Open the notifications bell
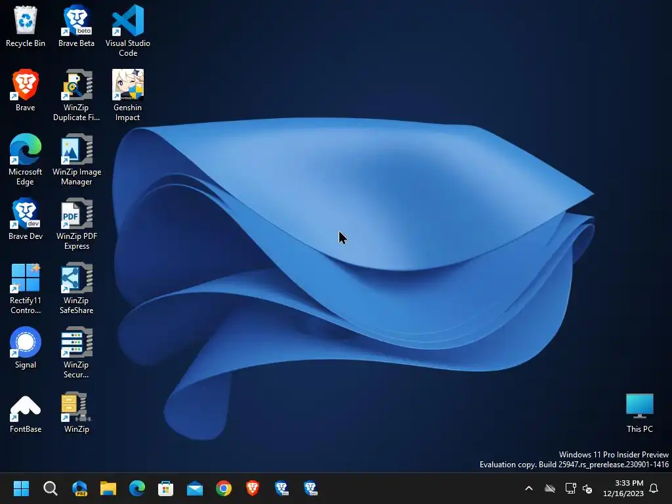This screenshot has height=504, width=672. click(x=654, y=488)
